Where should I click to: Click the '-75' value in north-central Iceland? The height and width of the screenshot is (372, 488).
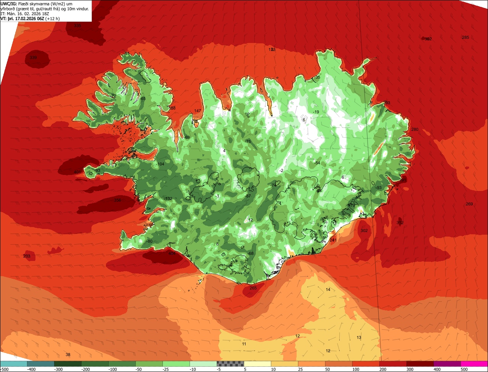(248, 141)
